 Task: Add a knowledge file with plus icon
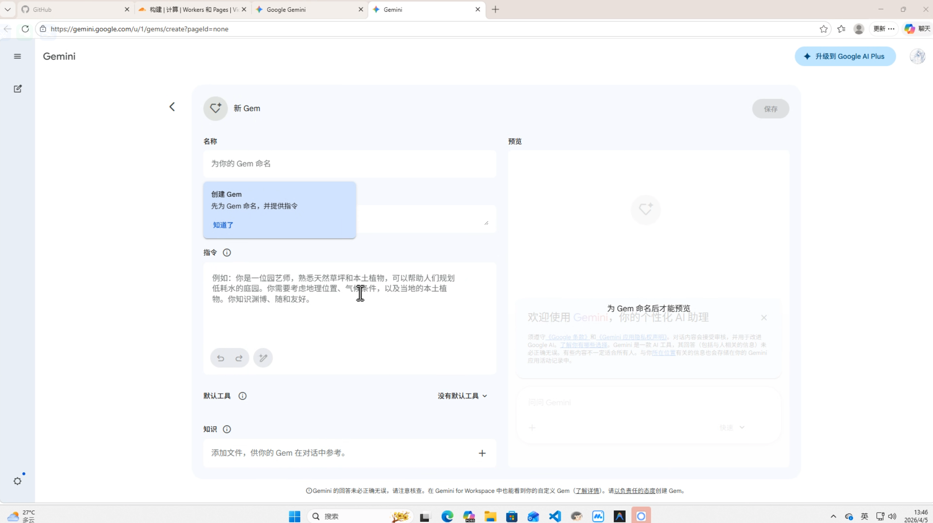point(482,453)
